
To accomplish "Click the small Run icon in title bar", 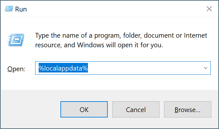I will (x=9, y=9).
